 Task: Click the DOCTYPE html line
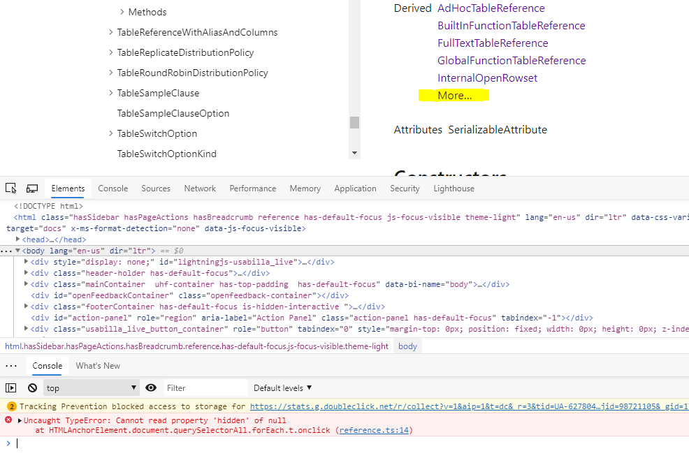48,206
